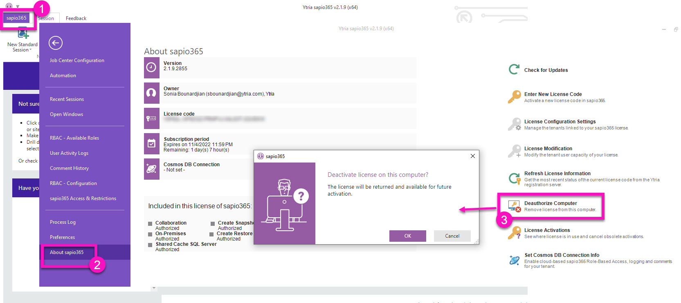Click the version number 2.1.9.2855
The height and width of the screenshot is (303, 681).
[x=175, y=69]
